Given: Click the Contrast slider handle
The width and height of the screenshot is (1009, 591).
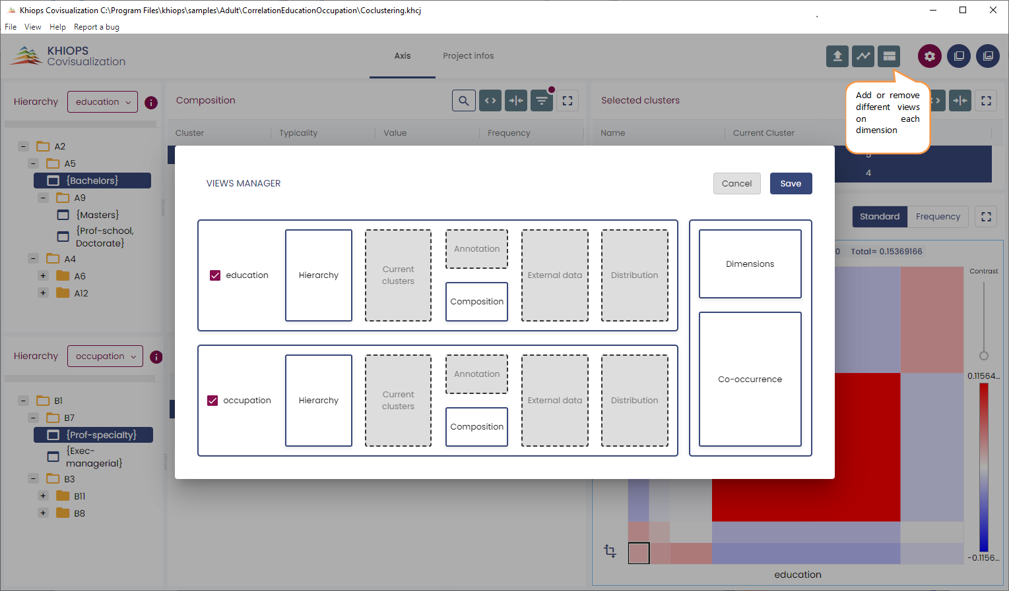Looking at the screenshot, I should 984,356.
